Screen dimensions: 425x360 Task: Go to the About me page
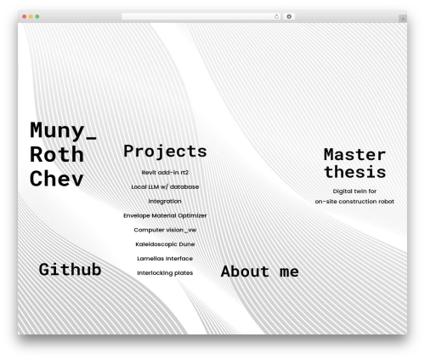pyautogui.click(x=260, y=271)
